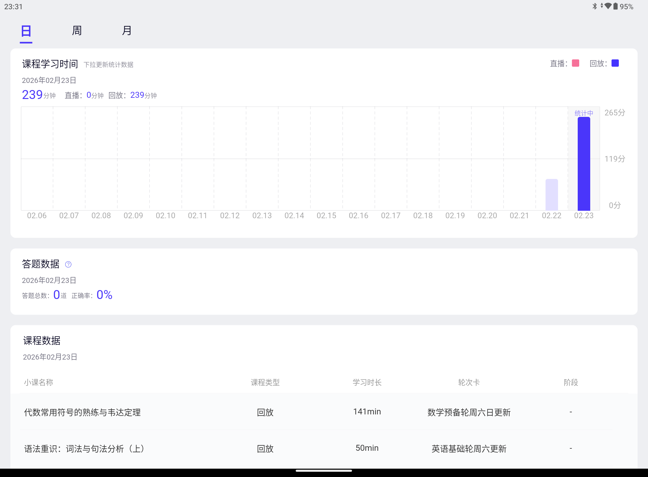This screenshot has height=477, width=648.
Task: Click the pink 直播 legend swatch
Action: tap(575, 63)
